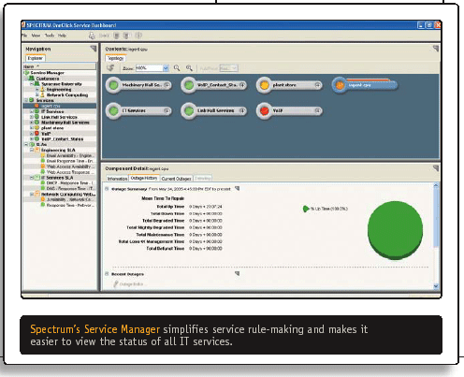Expand IT Services topology node plus button
The image size is (464, 377).
tap(167, 110)
